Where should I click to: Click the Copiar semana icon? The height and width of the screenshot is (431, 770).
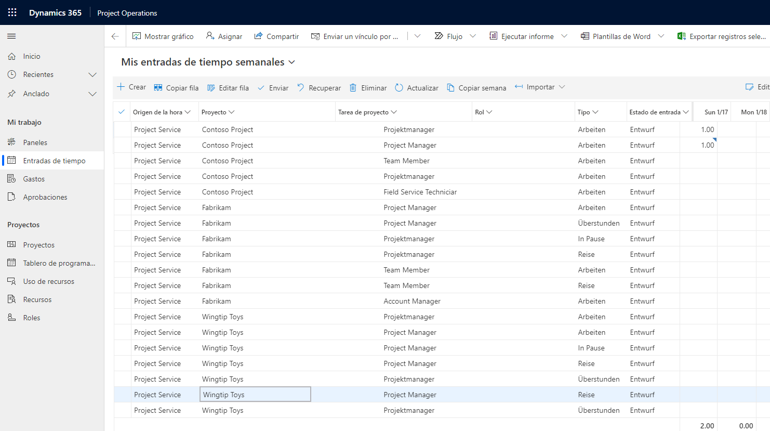point(450,88)
